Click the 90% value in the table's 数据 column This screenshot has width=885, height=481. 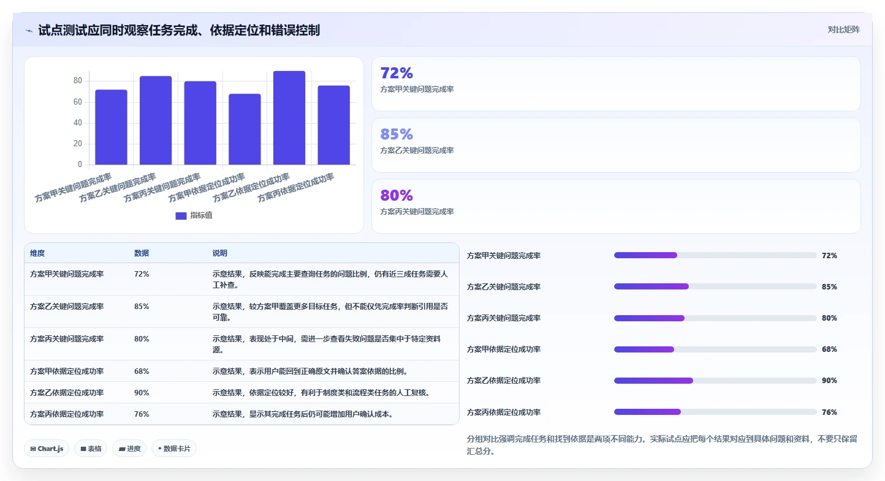142,393
